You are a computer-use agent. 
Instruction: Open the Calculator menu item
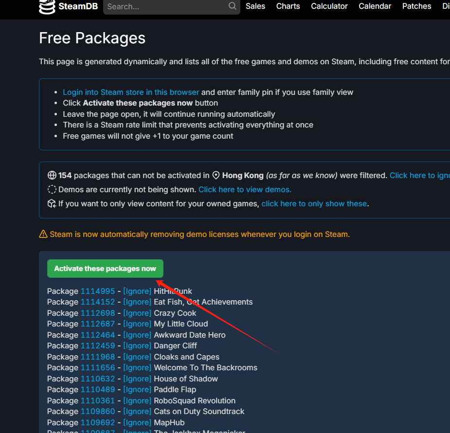[329, 6]
